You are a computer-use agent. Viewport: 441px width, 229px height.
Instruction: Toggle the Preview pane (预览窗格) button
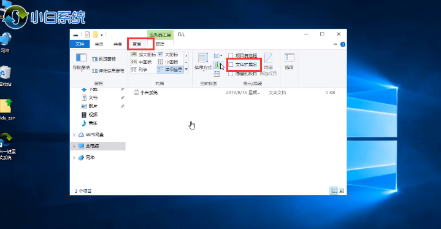coord(104,59)
